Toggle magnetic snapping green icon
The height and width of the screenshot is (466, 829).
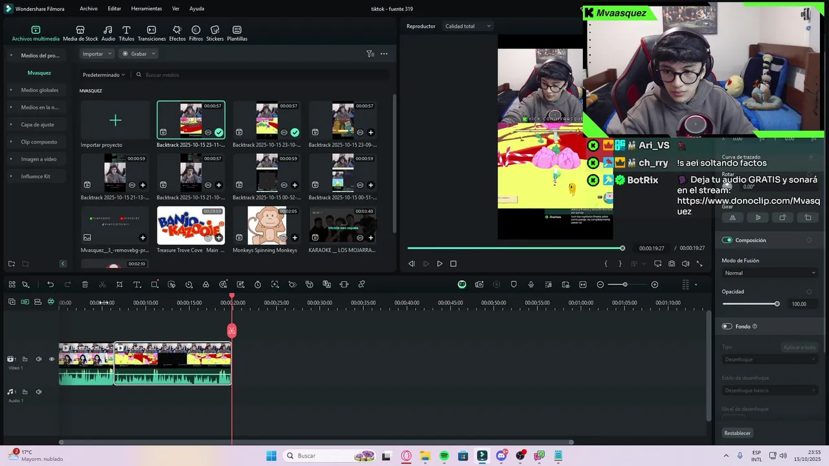[51, 302]
